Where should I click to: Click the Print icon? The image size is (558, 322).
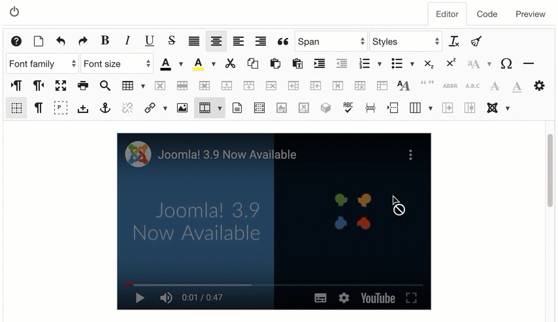(83, 86)
